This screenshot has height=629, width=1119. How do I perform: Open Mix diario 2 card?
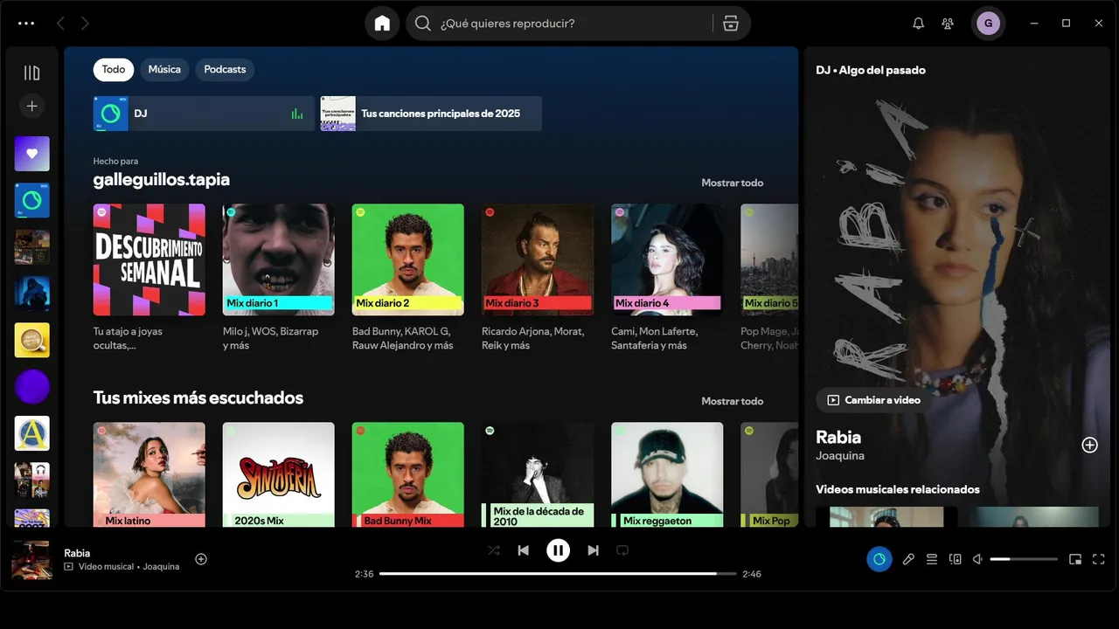coord(408,259)
